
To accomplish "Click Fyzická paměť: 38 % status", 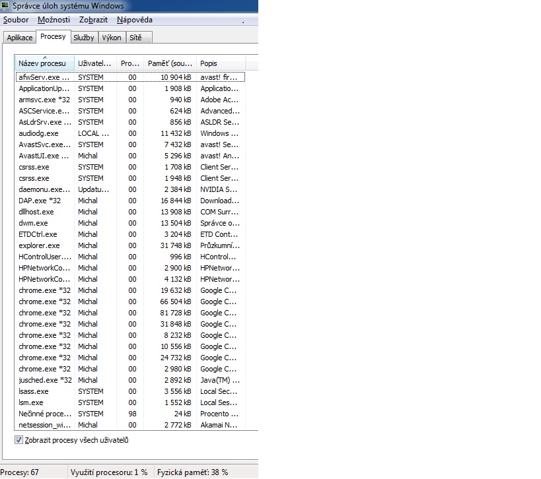I will coord(192,472).
